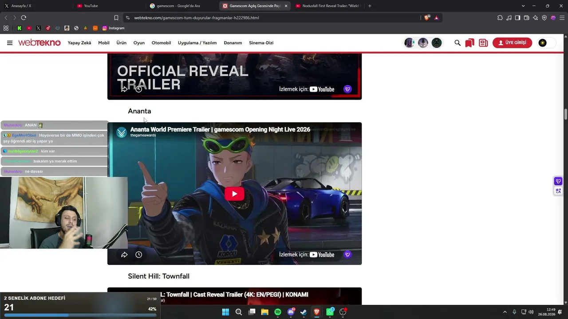Open Steam from the taskbar
The image size is (568, 319).
click(x=304, y=312)
